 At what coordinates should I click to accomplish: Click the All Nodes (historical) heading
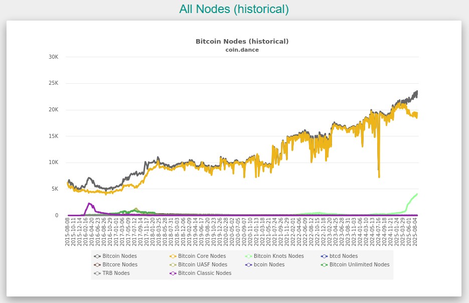[234, 9]
